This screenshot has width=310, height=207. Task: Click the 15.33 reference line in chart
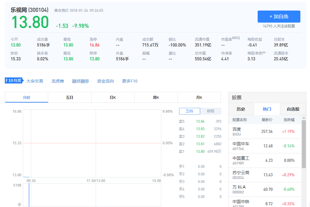click(92, 143)
